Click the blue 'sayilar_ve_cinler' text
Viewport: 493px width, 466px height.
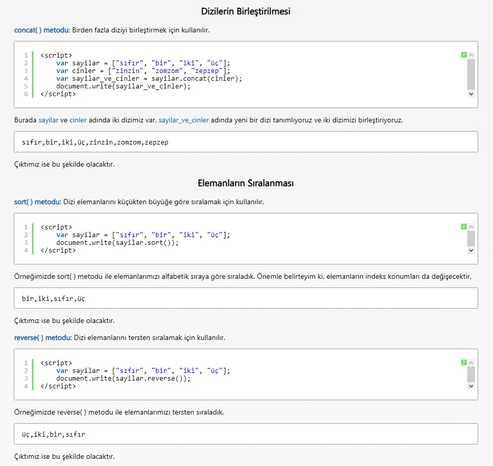pos(184,120)
